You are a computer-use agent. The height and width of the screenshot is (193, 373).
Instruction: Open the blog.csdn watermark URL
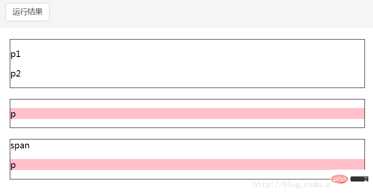tap(292, 184)
